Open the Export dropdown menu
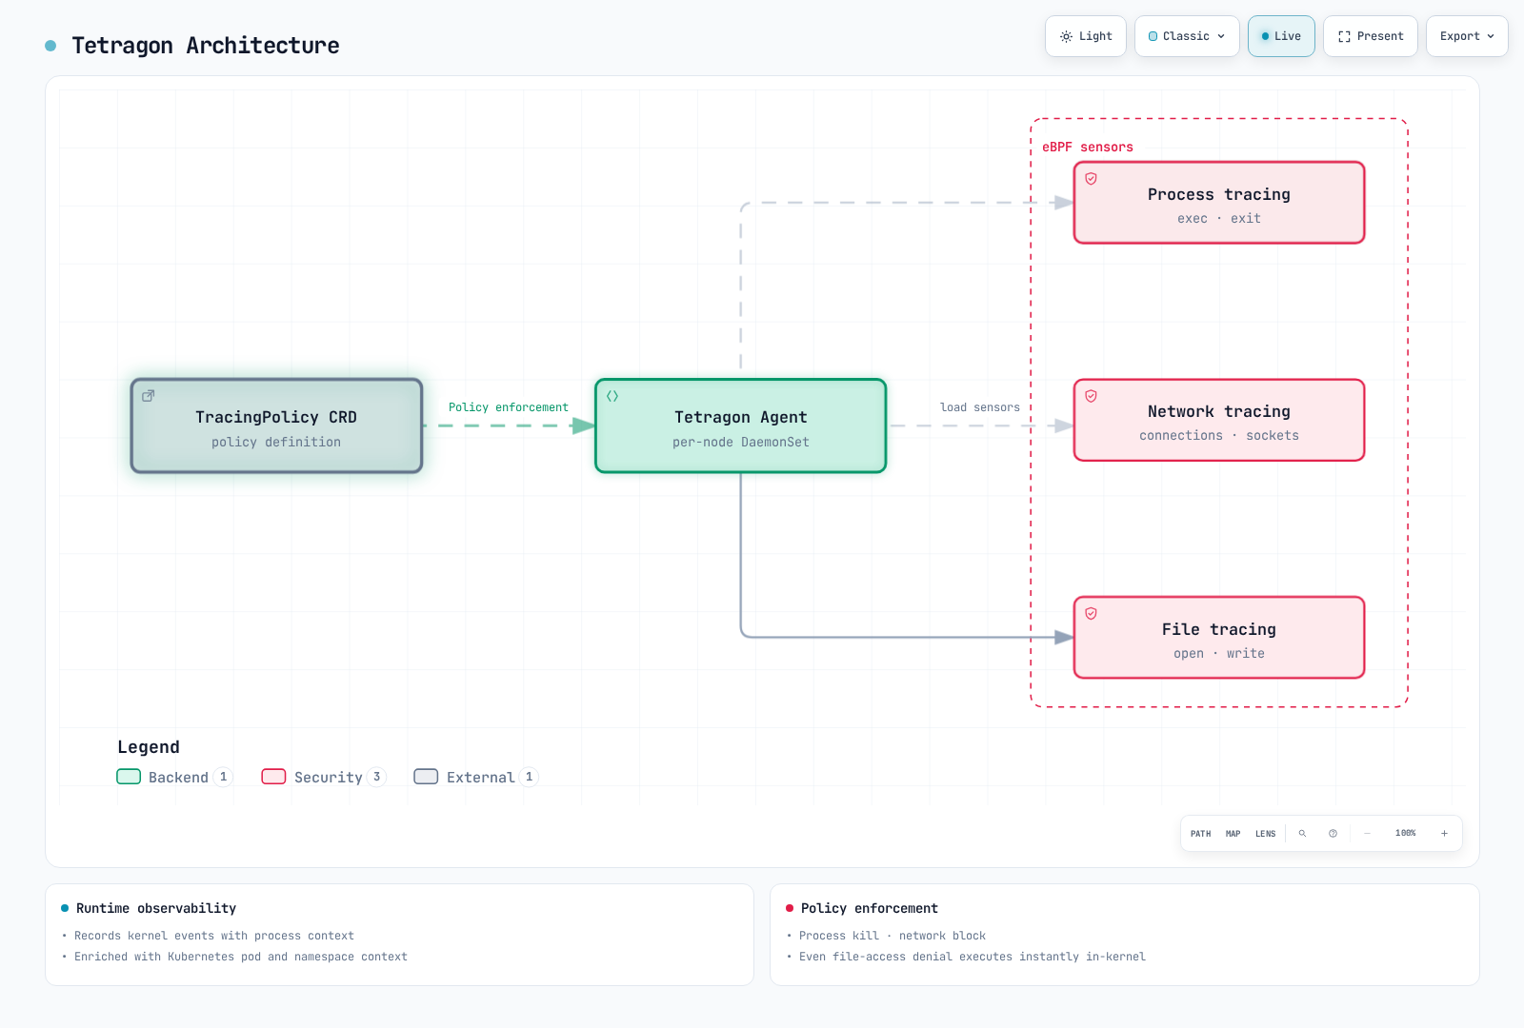Image resolution: width=1524 pixels, height=1028 pixels. [1467, 36]
